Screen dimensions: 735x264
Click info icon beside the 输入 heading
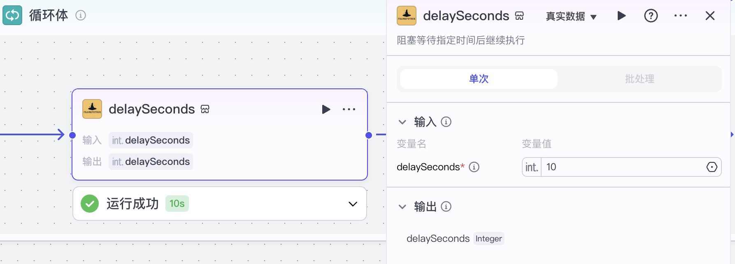click(x=446, y=122)
